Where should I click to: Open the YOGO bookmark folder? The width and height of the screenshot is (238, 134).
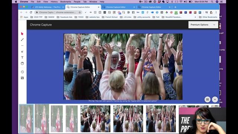coord(79,17)
